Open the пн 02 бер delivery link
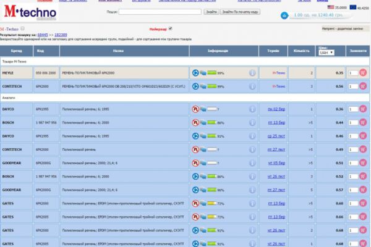 point(276,109)
